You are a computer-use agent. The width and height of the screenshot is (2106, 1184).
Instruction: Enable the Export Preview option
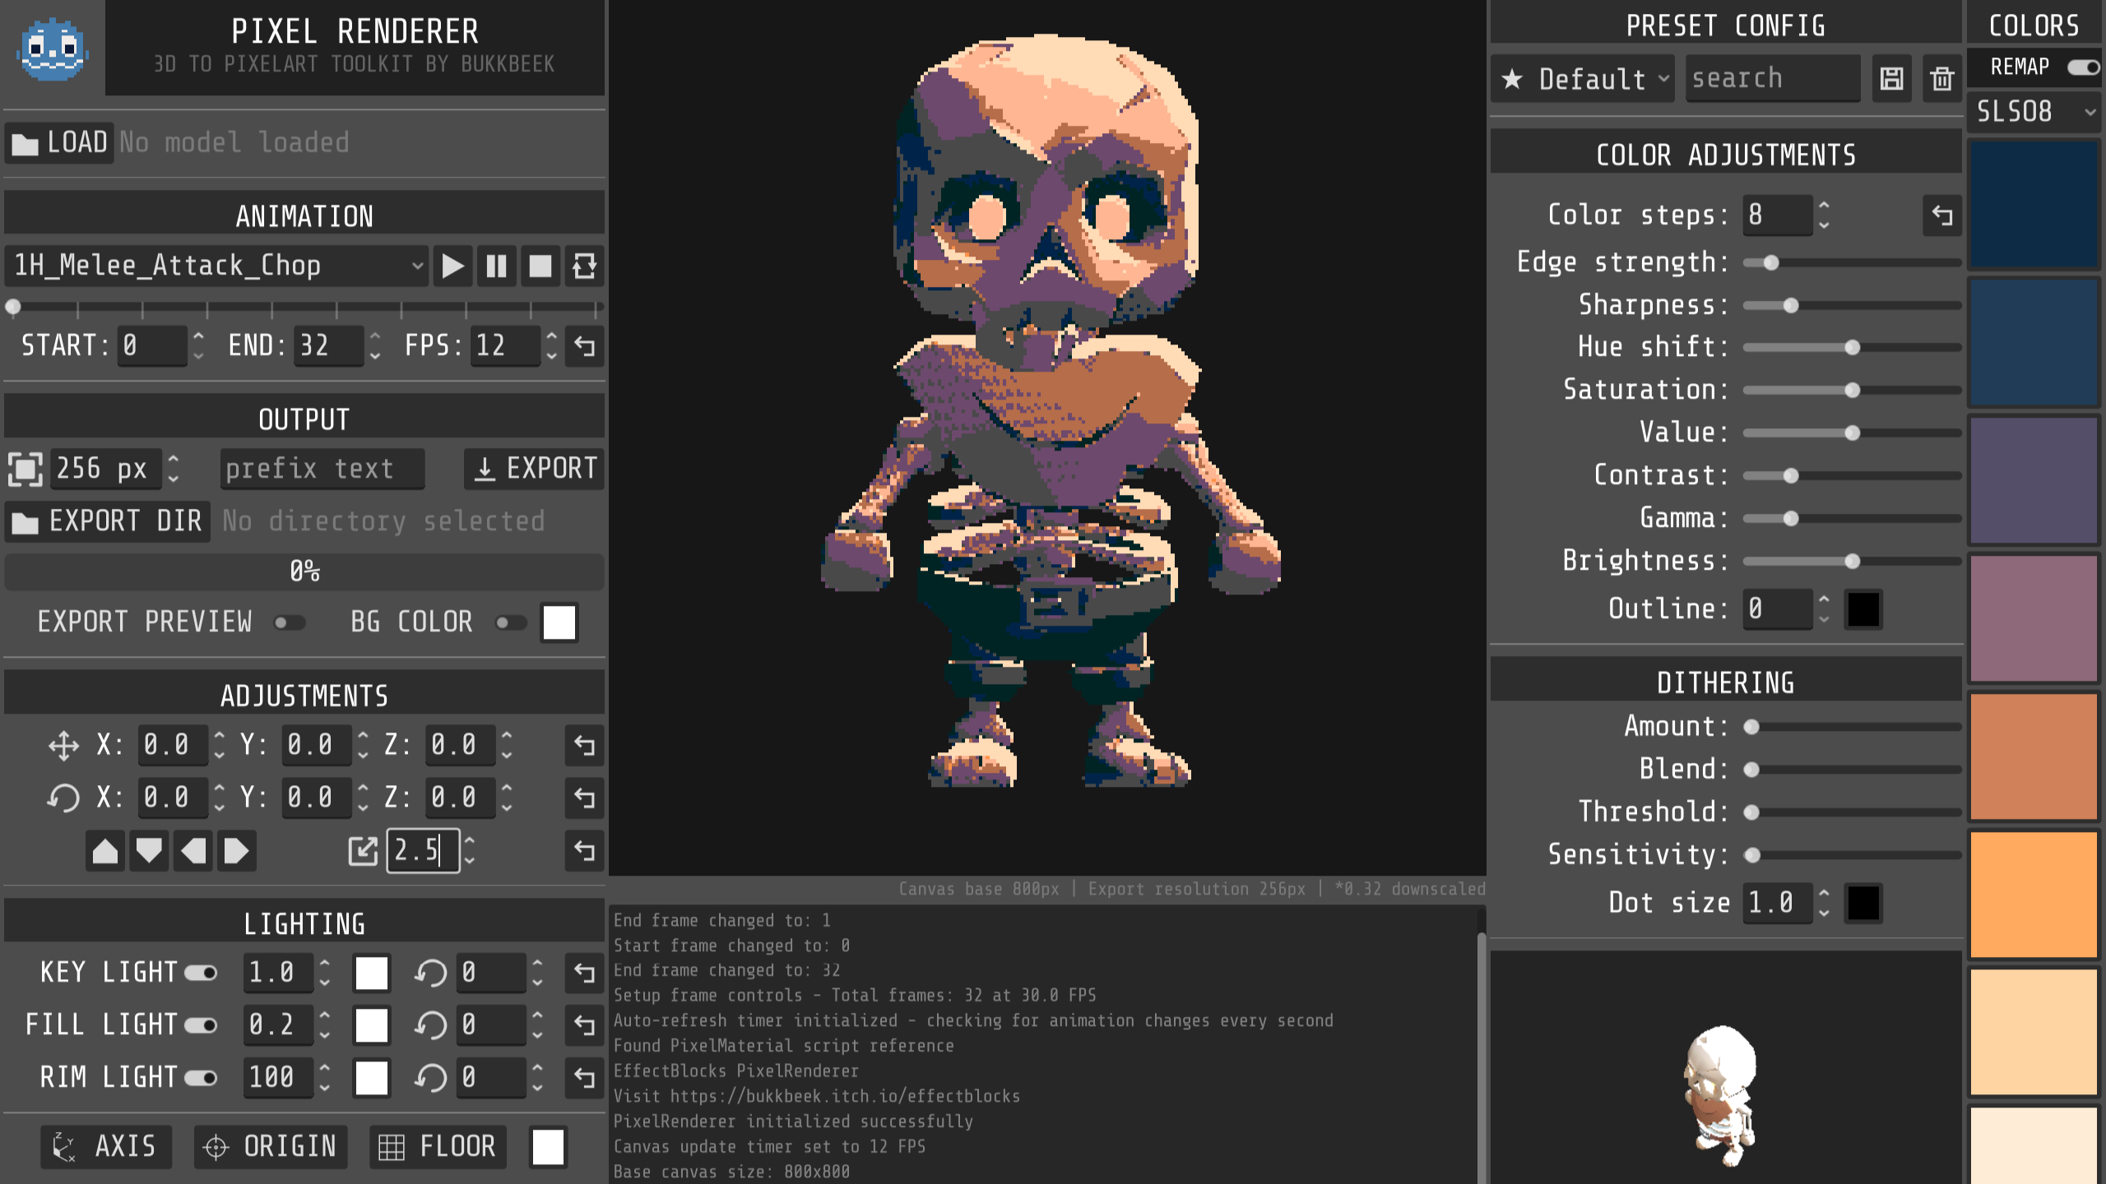(290, 622)
